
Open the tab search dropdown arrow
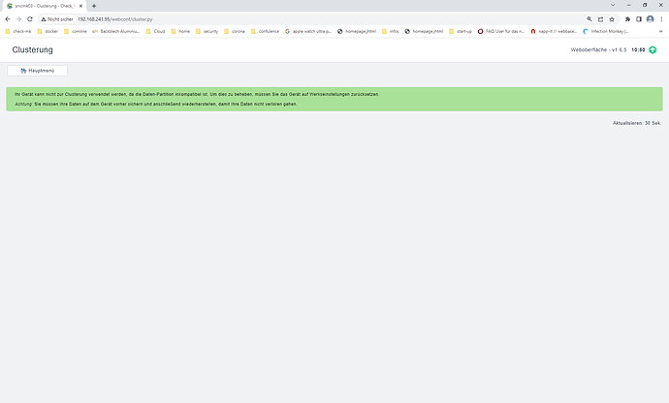(613, 5)
